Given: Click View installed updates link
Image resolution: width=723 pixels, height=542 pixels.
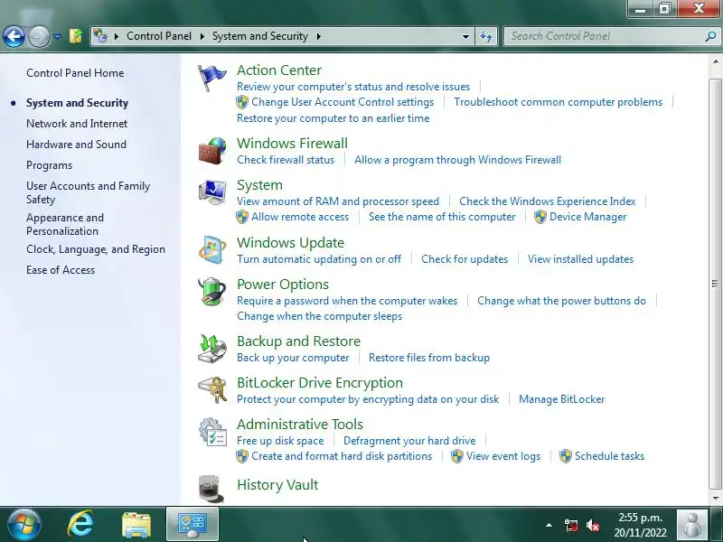Looking at the screenshot, I should pyautogui.click(x=580, y=259).
